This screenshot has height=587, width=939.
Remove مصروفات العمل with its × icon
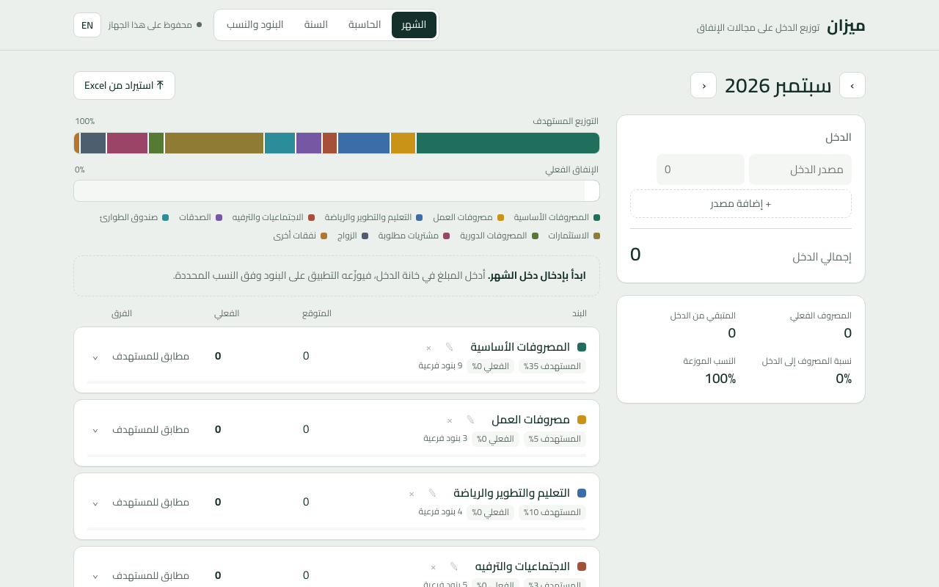coord(450,420)
